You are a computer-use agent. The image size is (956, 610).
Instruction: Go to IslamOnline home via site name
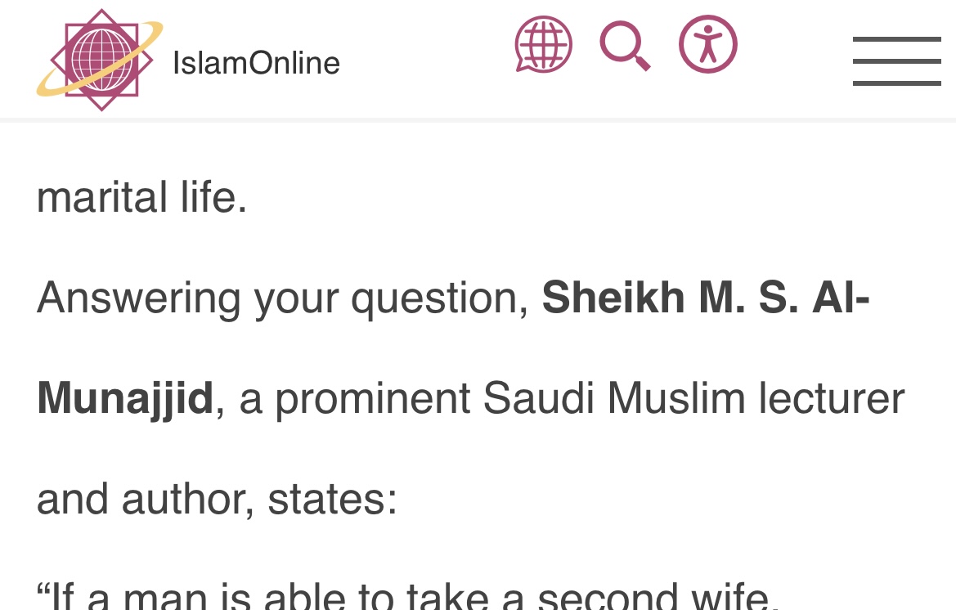point(256,63)
